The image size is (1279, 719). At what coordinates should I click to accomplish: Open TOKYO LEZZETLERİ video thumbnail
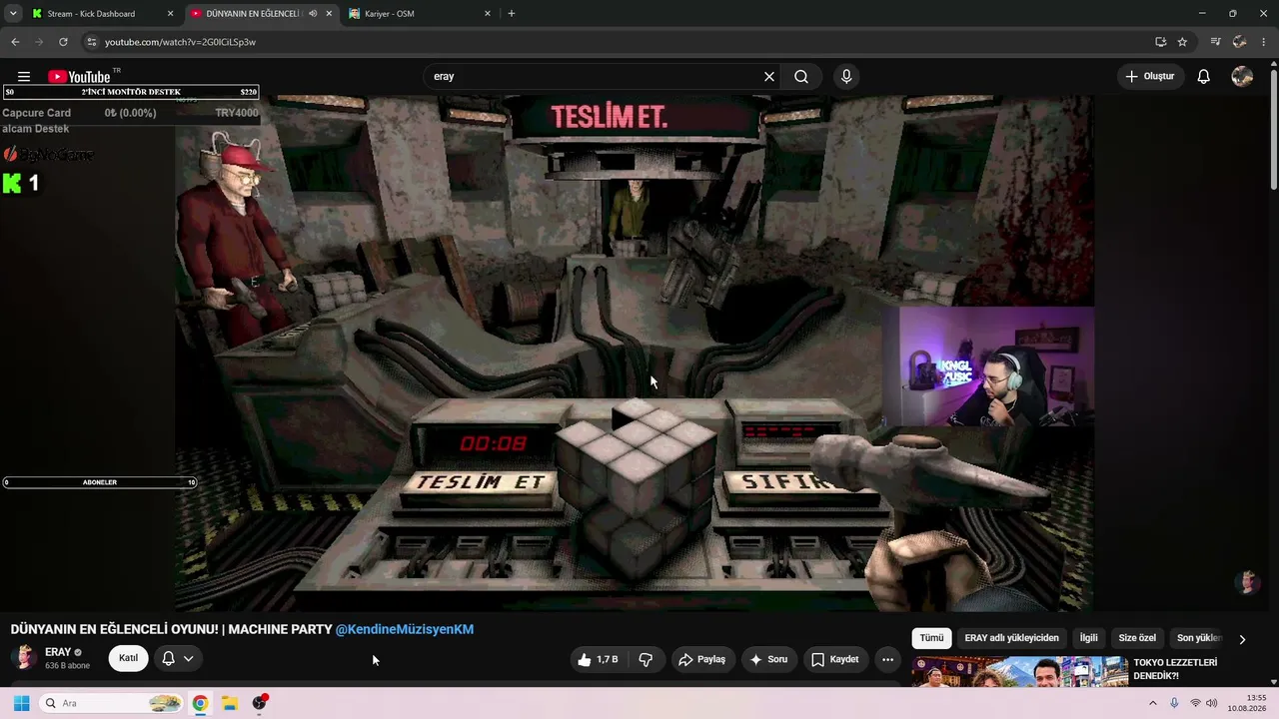[x=1020, y=671]
